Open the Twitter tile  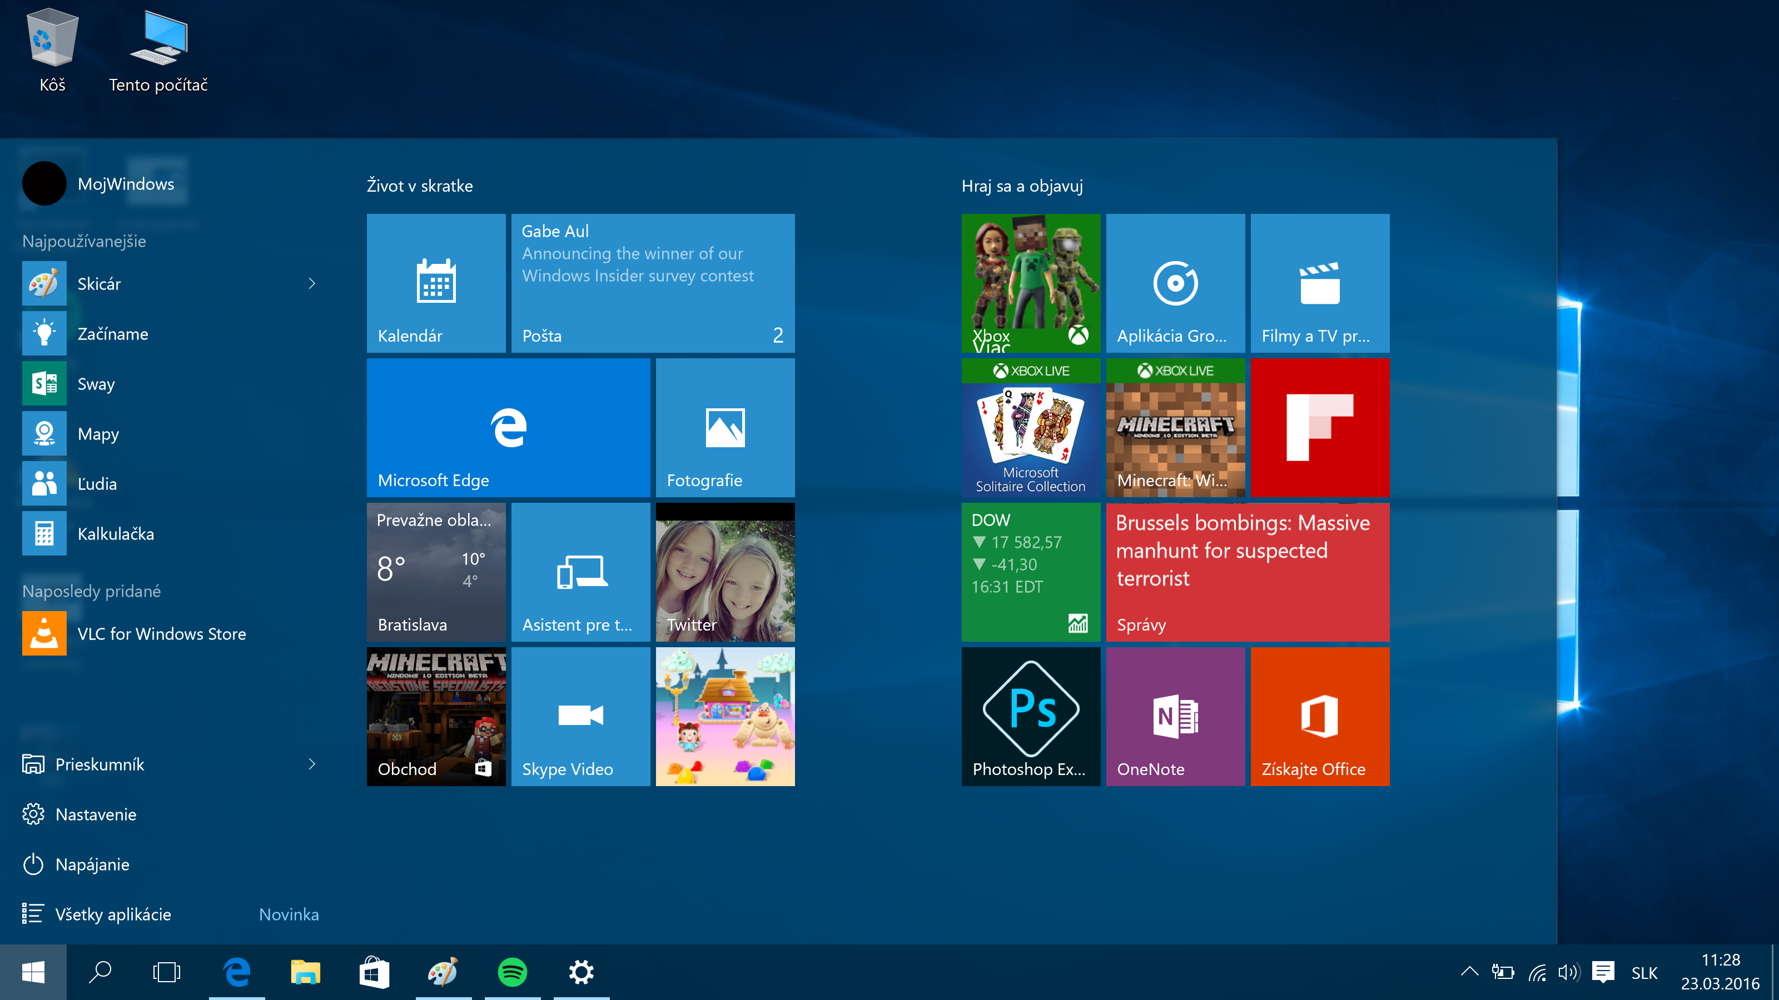(x=725, y=572)
